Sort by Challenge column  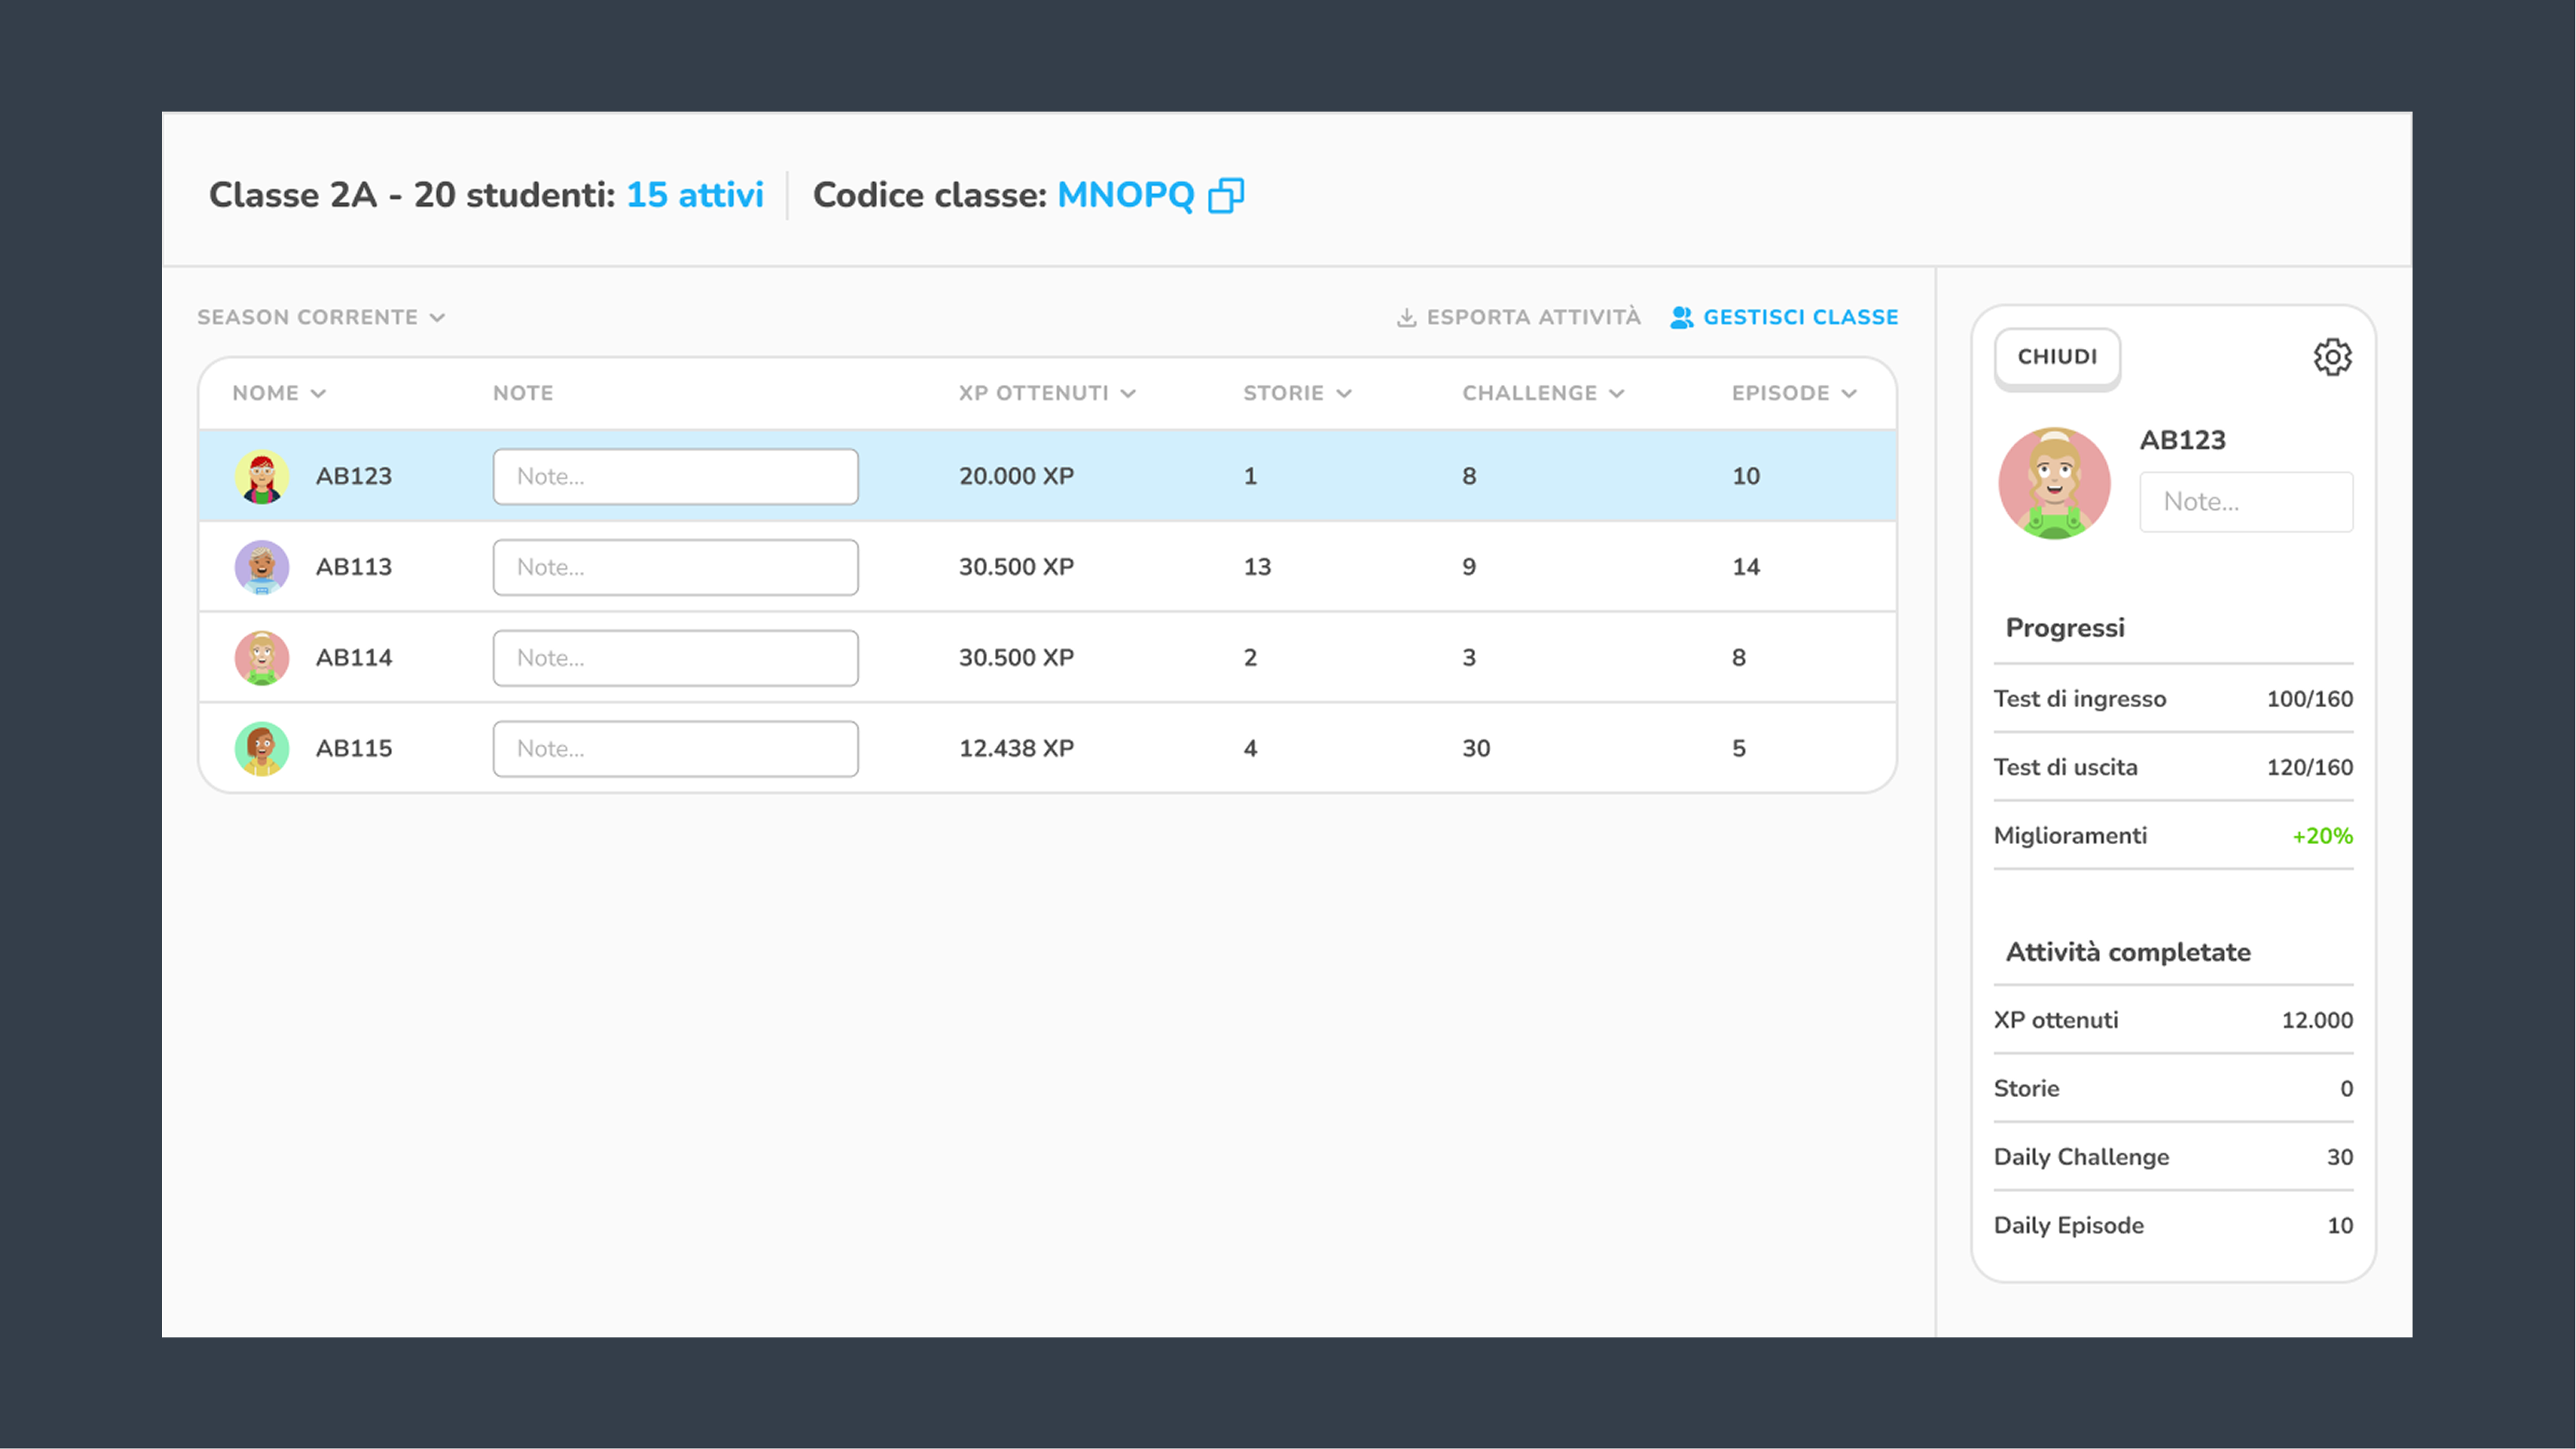1543,393
